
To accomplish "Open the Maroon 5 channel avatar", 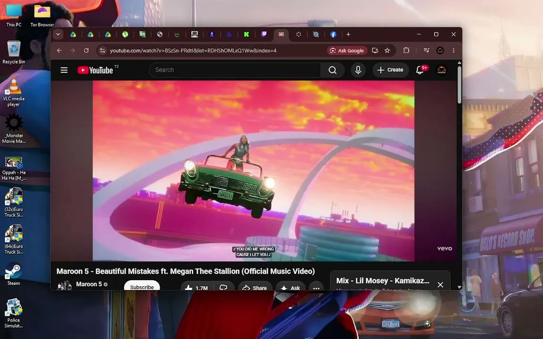I will pos(65,285).
